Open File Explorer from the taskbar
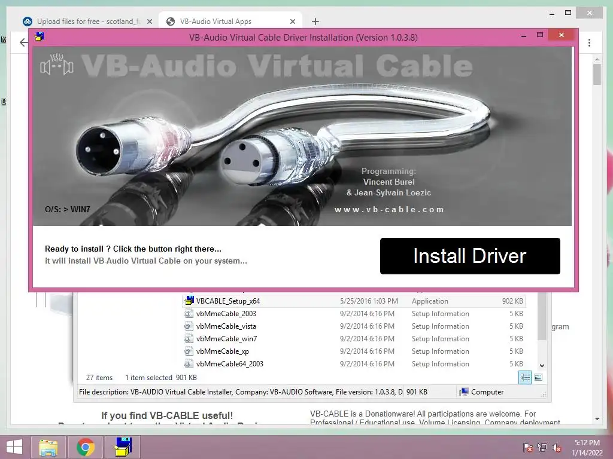The image size is (613, 459). point(48,447)
